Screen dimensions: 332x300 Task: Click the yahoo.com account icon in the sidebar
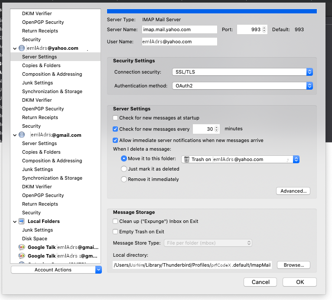pos(22,48)
